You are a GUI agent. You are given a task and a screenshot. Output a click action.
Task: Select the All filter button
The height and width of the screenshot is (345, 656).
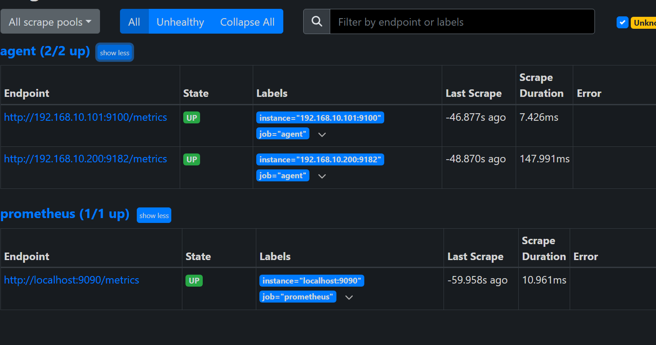point(134,22)
